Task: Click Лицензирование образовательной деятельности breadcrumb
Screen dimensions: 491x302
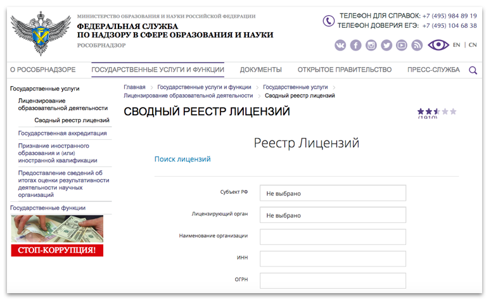Action: point(188,96)
